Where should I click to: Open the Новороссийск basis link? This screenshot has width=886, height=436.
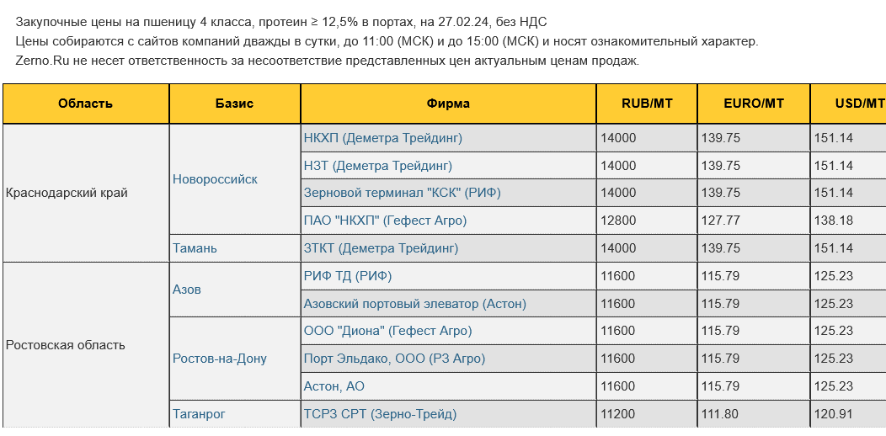tap(215, 179)
